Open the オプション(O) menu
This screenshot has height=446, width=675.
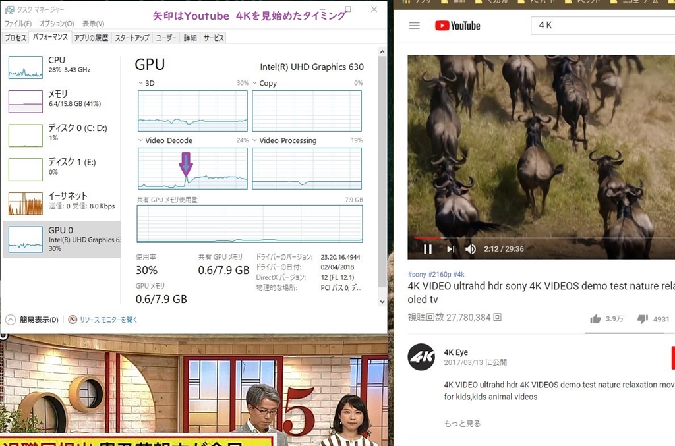(57, 24)
